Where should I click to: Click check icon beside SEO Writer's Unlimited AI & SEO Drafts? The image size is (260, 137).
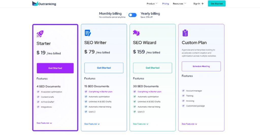point(86,101)
